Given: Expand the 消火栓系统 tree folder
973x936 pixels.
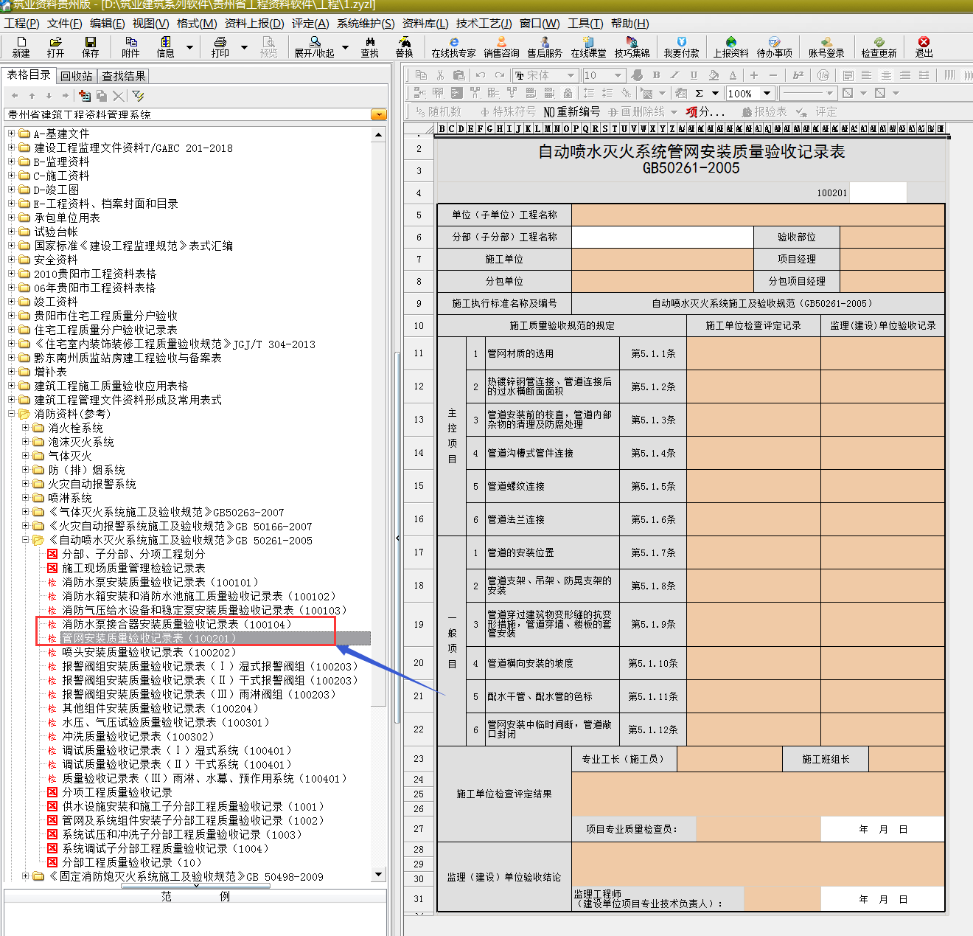Looking at the screenshot, I should click(x=26, y=428).
